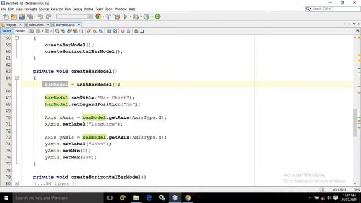
Task: Collapse the code fold at line 58
Action: pyautogui.click(x=16, y=38)
